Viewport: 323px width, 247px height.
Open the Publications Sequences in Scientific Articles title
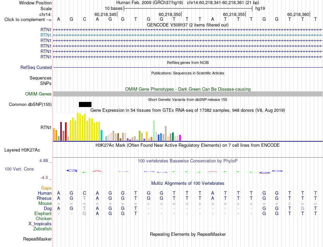pyautogui.click(x=188, y=73)
